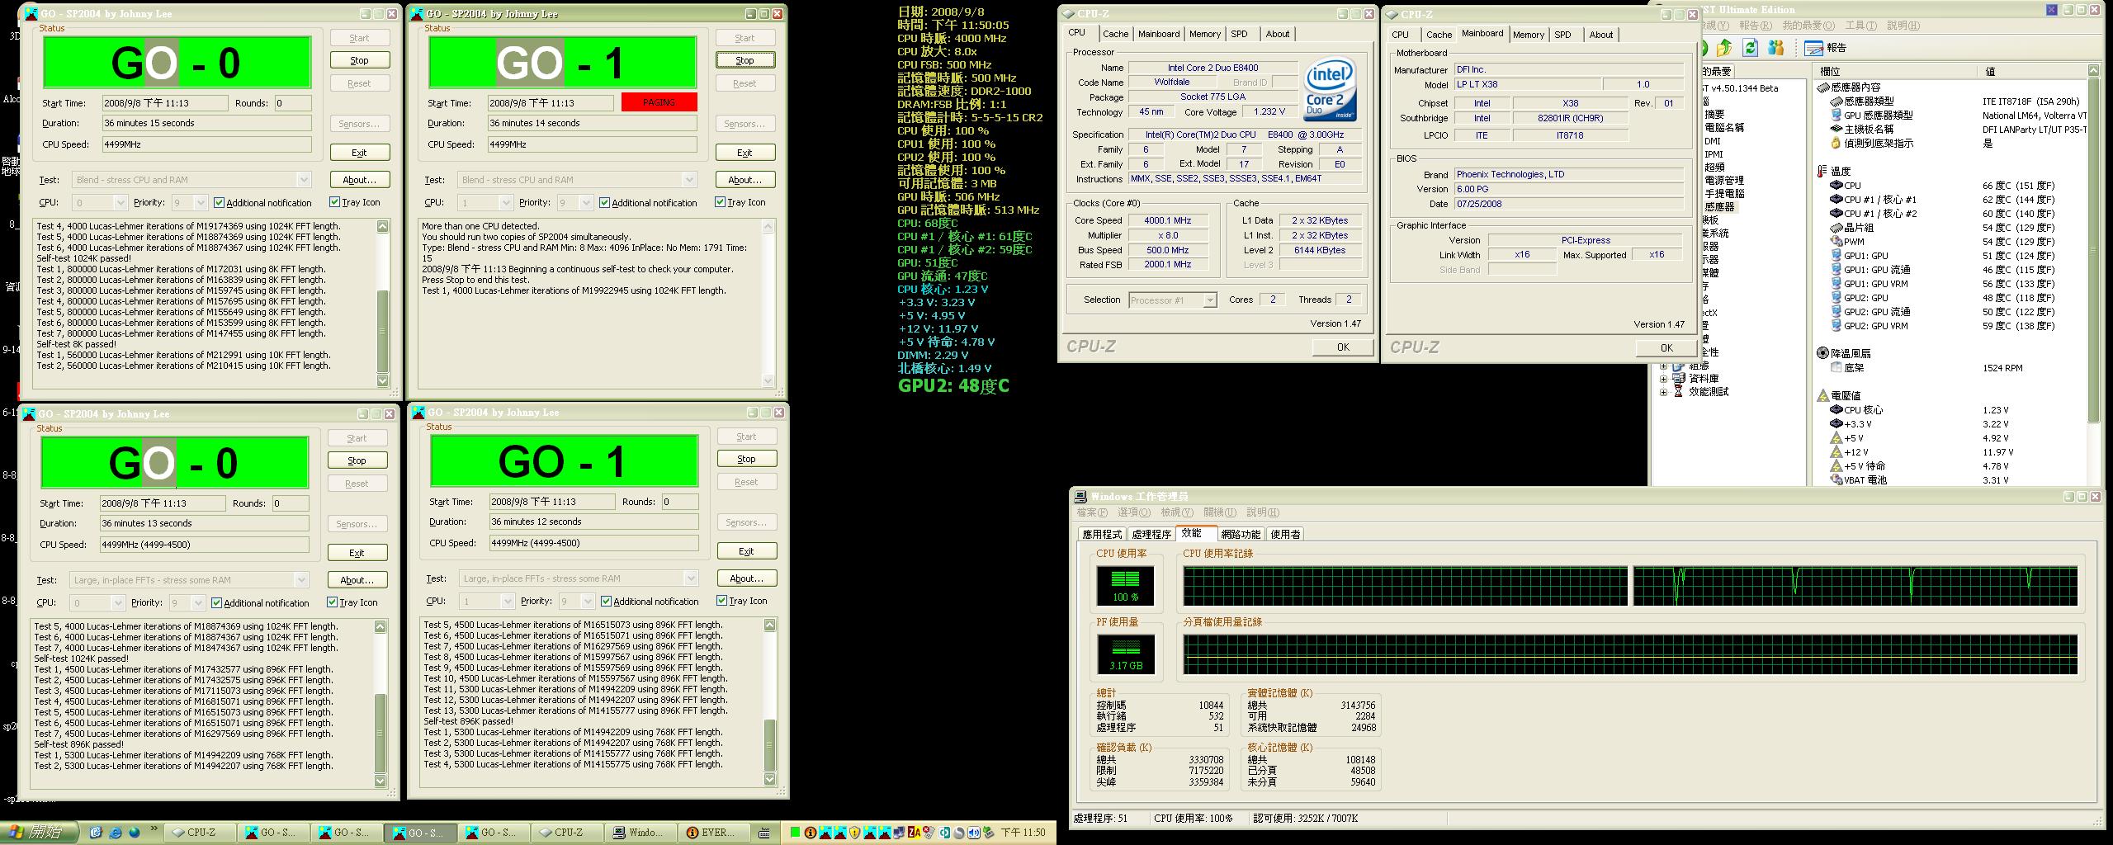Open the EVER... taskbar button
2113x845 pixels.
715,833
